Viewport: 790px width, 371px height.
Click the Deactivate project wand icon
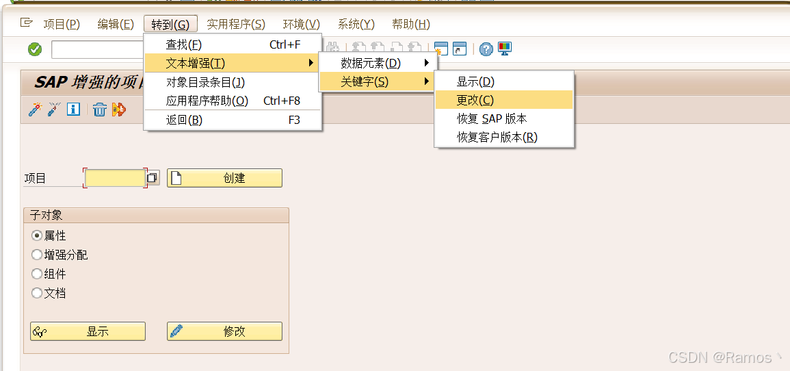pos(54,110)
